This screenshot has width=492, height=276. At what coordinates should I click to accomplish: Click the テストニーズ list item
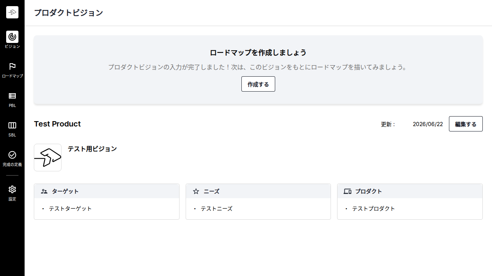217,209
